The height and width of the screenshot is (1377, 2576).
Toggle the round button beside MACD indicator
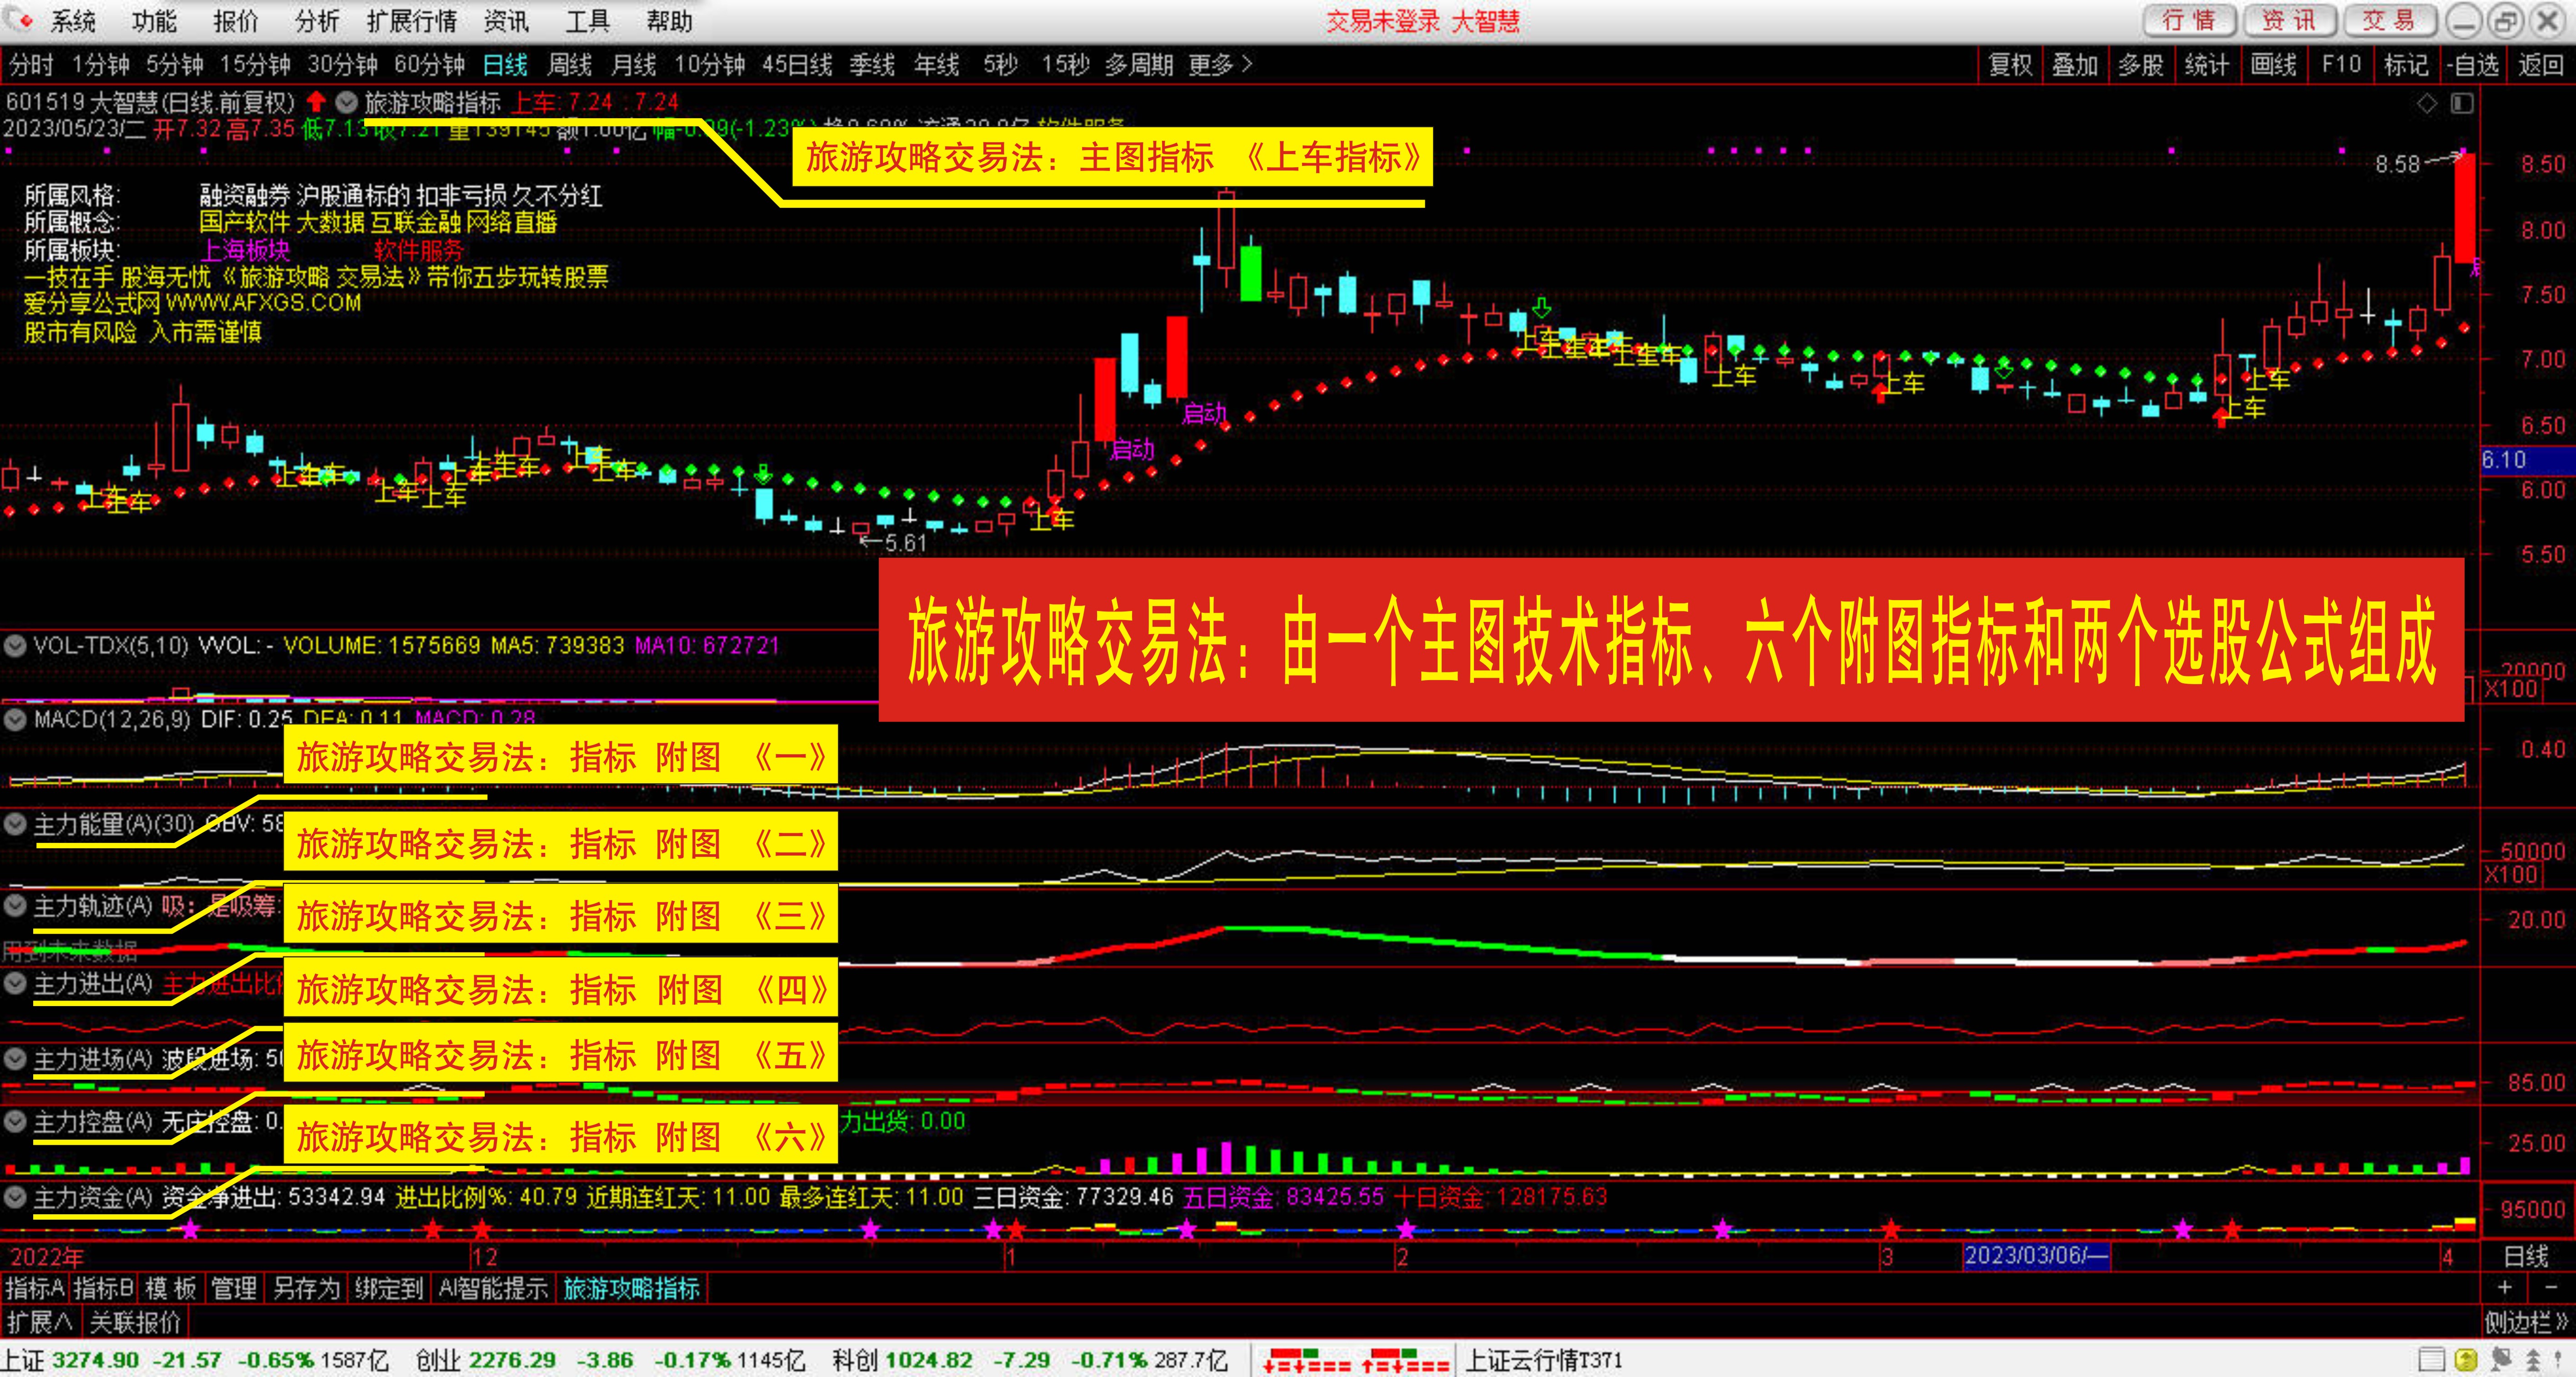15,719
